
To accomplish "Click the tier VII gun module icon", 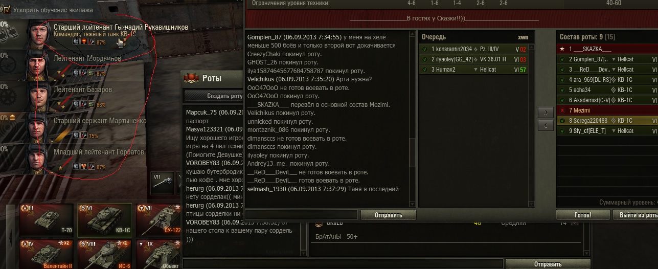I will point(163,183).
